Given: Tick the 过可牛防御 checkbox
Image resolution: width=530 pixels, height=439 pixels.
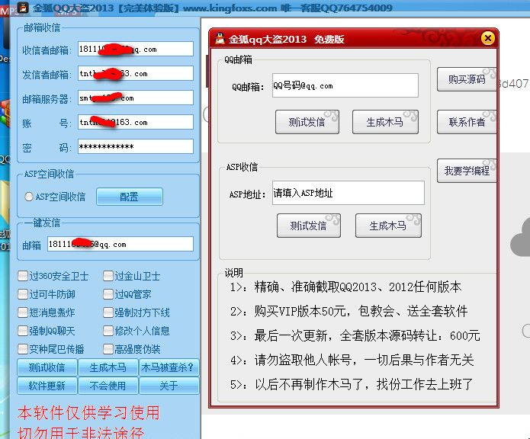Looking at the screenshot, I should point(23,294).
